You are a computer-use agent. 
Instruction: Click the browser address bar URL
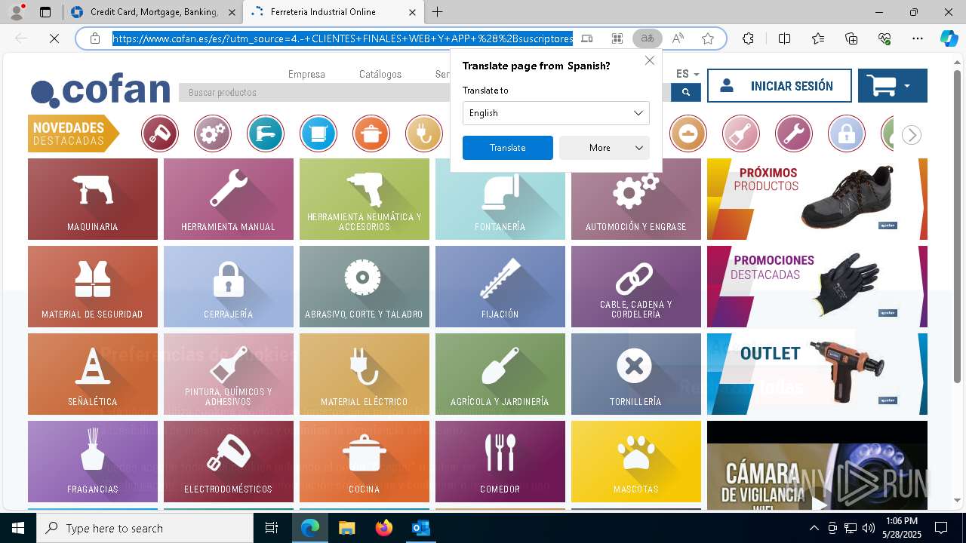click(x=343, y=38)
